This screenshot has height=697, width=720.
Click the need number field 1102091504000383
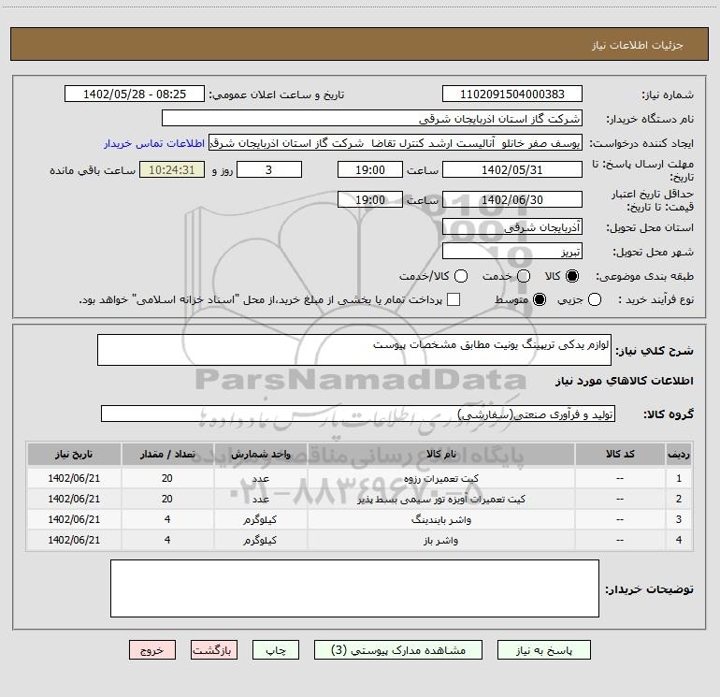512,94
